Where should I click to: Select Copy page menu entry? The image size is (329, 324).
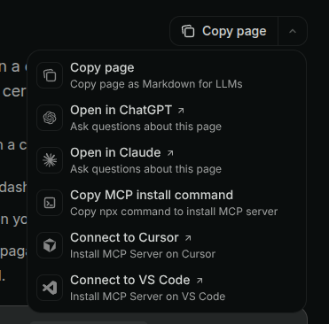pyautogui.click(x=167, y=75)
